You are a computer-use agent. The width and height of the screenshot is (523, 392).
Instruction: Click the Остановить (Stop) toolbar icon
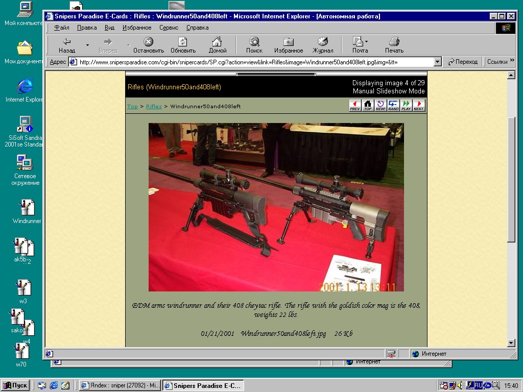pyautogui.click(x=149, y=45)
